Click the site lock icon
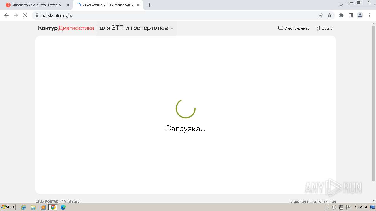The height and width of the screenshot is (211, 376). point(37,16)
